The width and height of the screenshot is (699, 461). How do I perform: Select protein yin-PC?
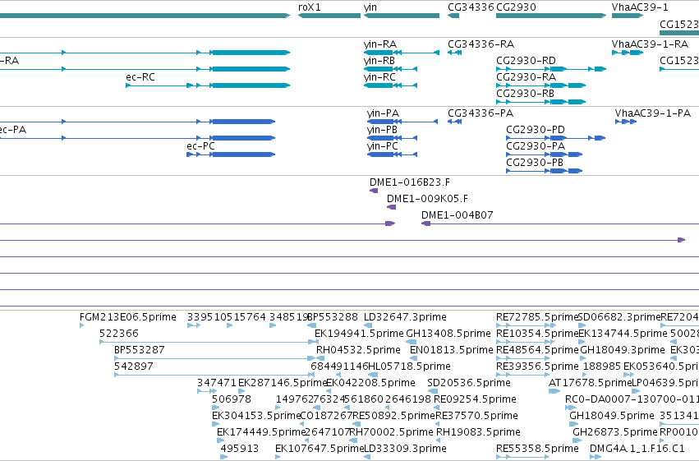click(392, 154)
